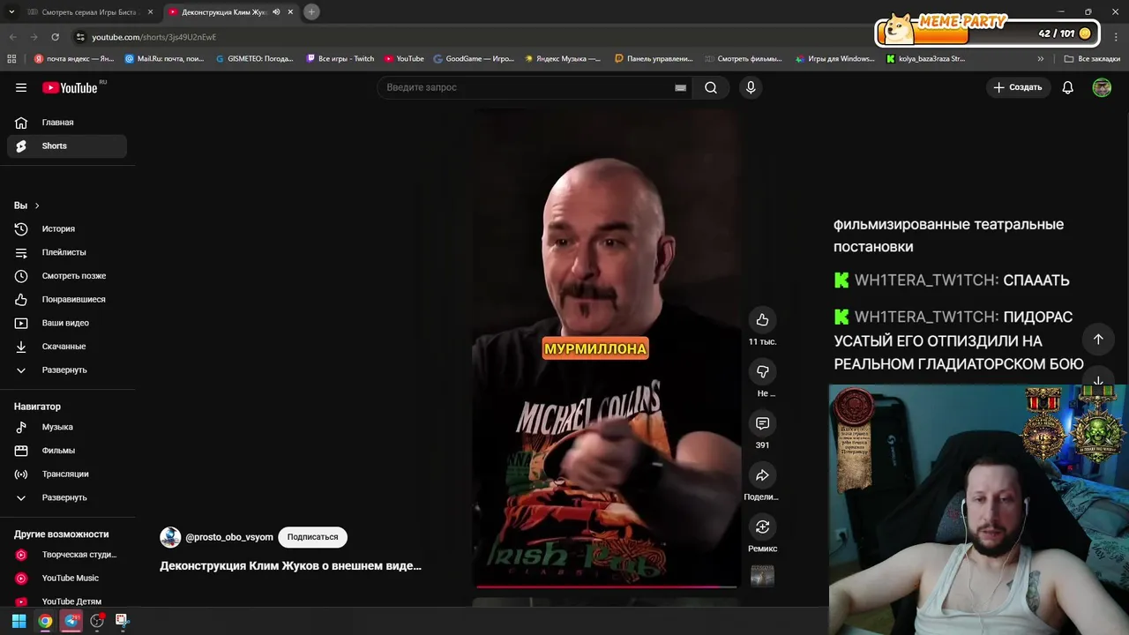This screenshot has height=635, width=1129.
Task: Go back in browser history
Action: 12,37
